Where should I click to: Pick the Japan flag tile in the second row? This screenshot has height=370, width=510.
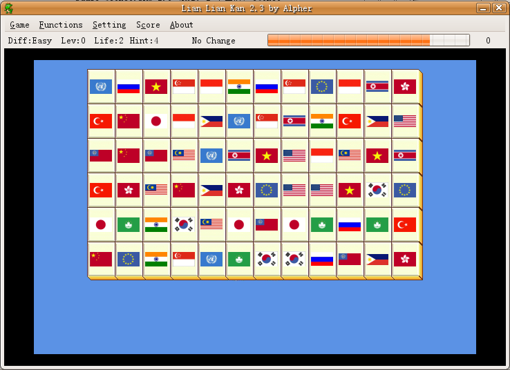click(x=156, y=121)
